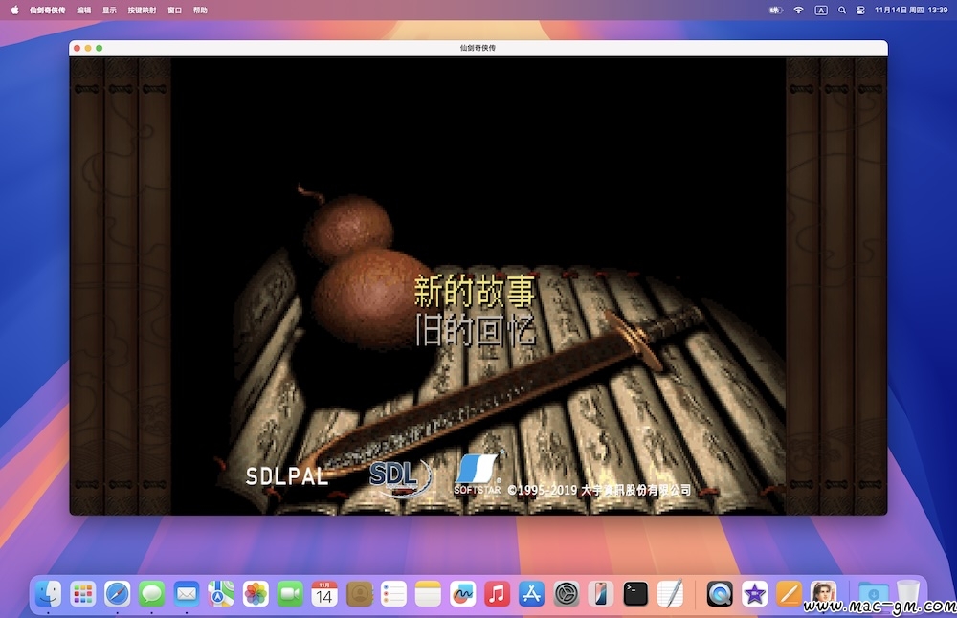Open the 帮助 menu

pyautogui.click(x=200, y=10)
